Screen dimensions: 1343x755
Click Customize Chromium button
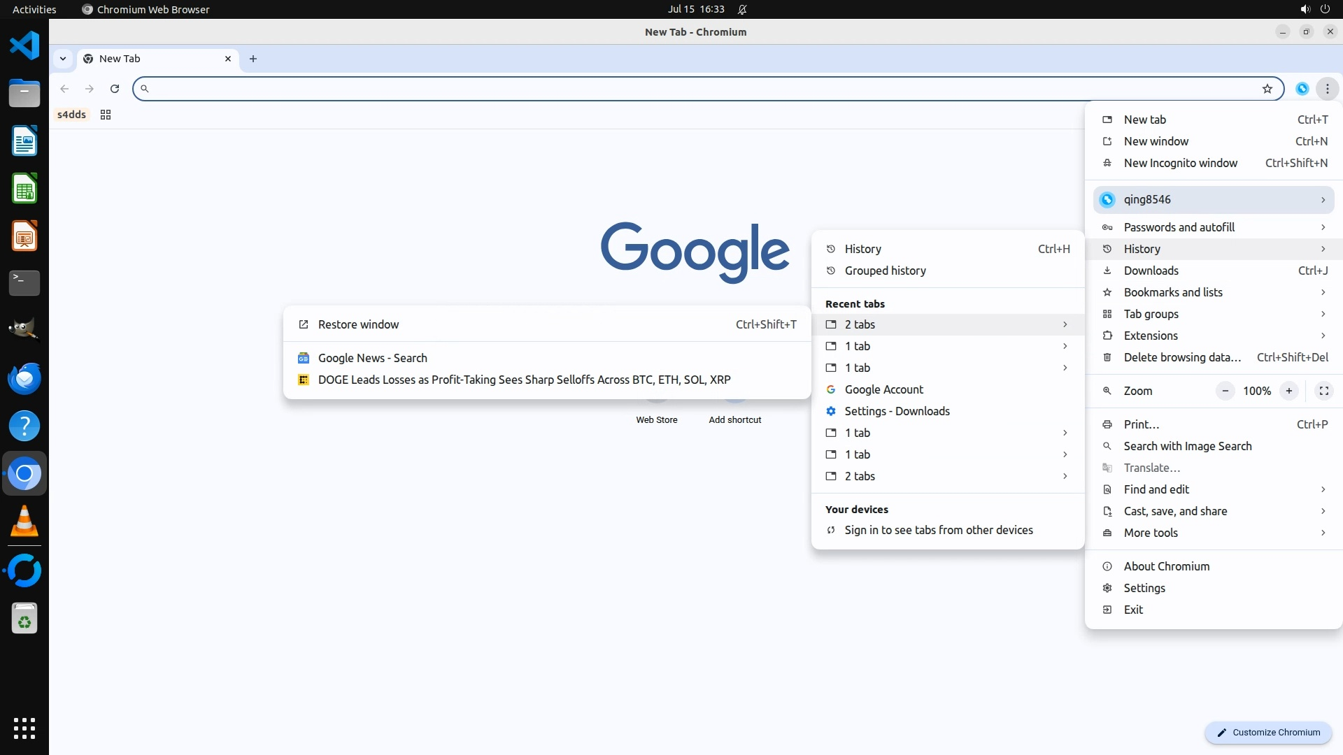1267,732
